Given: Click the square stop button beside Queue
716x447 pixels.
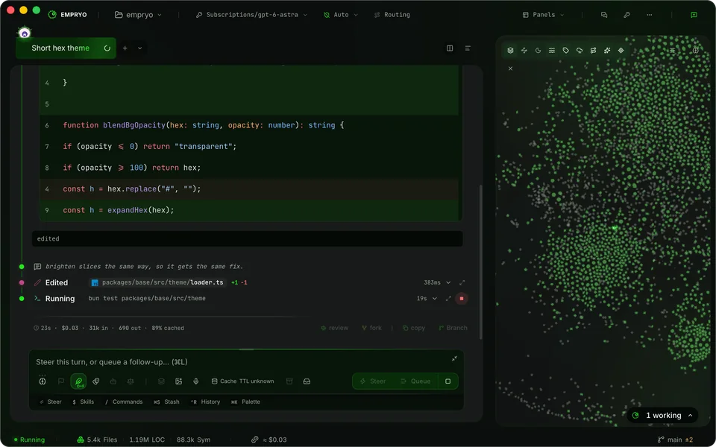Looking at the screenshot, I should coord(448,381).
